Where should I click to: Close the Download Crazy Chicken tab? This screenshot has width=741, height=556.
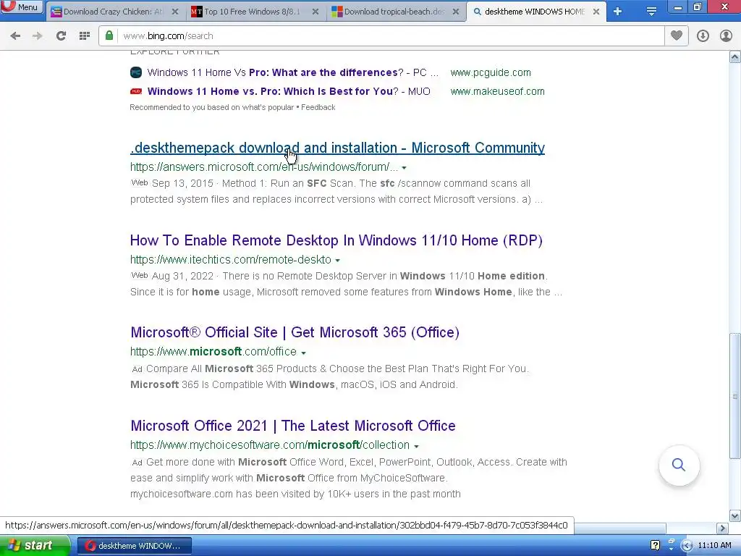tap(175, 12)
